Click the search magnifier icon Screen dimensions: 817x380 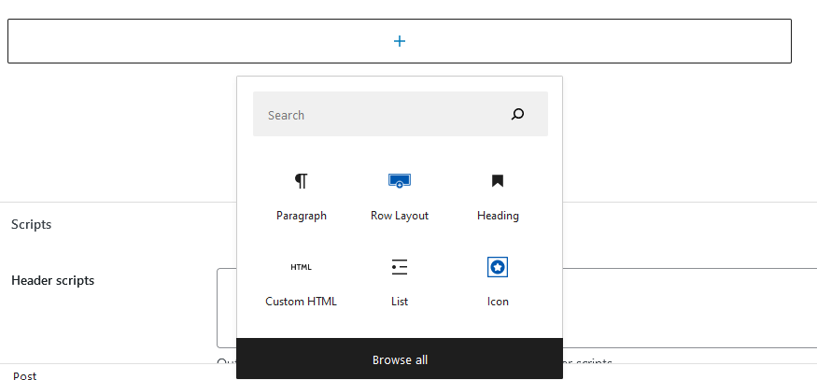pyautogui.click(x=517, y=115)
